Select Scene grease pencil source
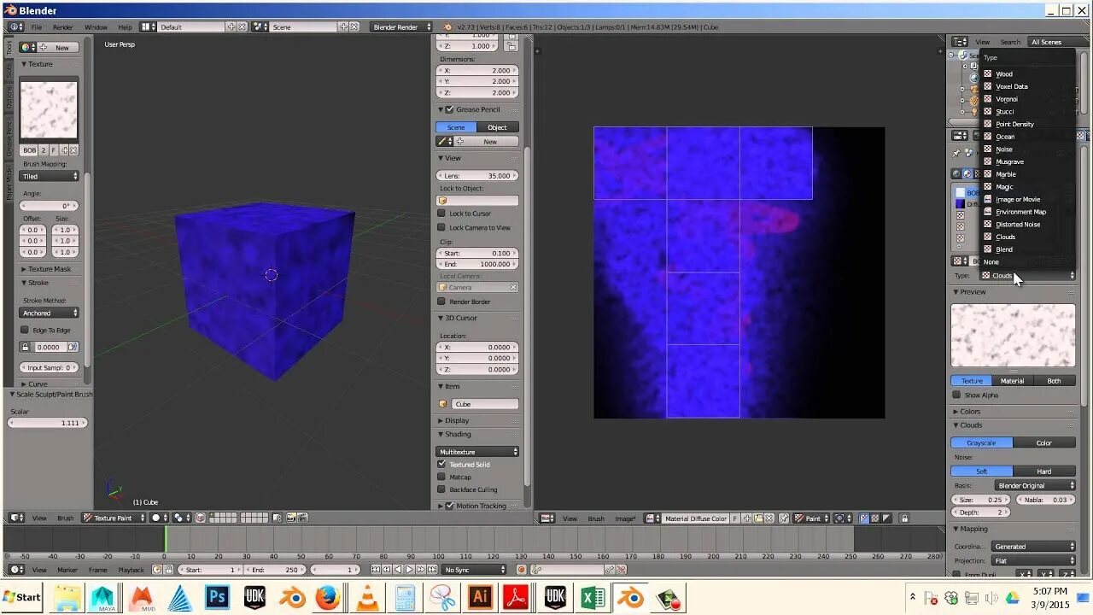 pyautogui.click(x=456, y=127)
